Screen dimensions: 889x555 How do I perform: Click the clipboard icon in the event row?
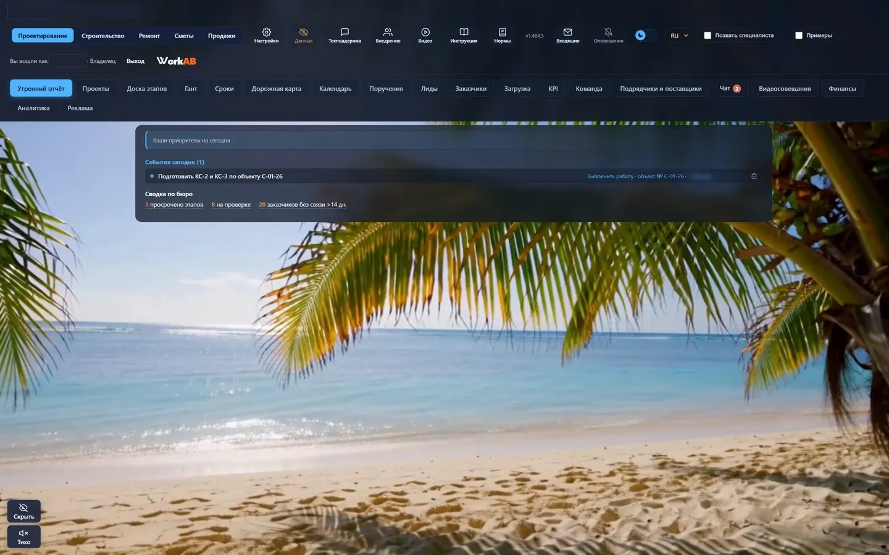pos(754,176)
